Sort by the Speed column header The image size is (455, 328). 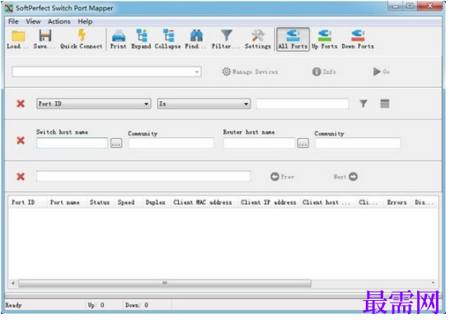tap(128, 202)
